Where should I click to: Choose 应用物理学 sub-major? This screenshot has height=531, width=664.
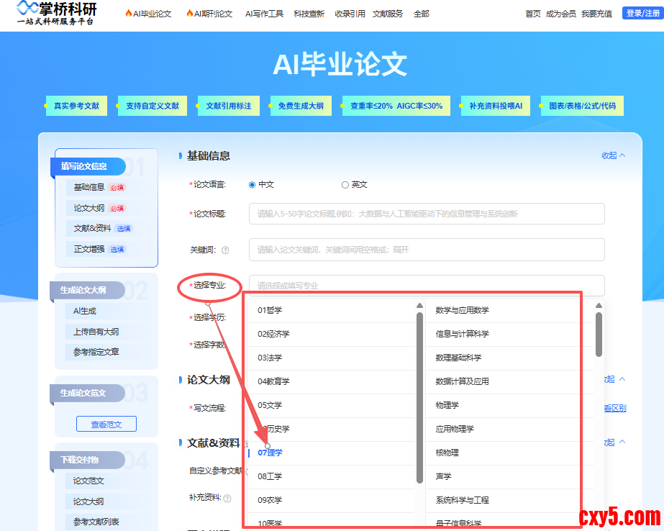[x=509, y=429]
